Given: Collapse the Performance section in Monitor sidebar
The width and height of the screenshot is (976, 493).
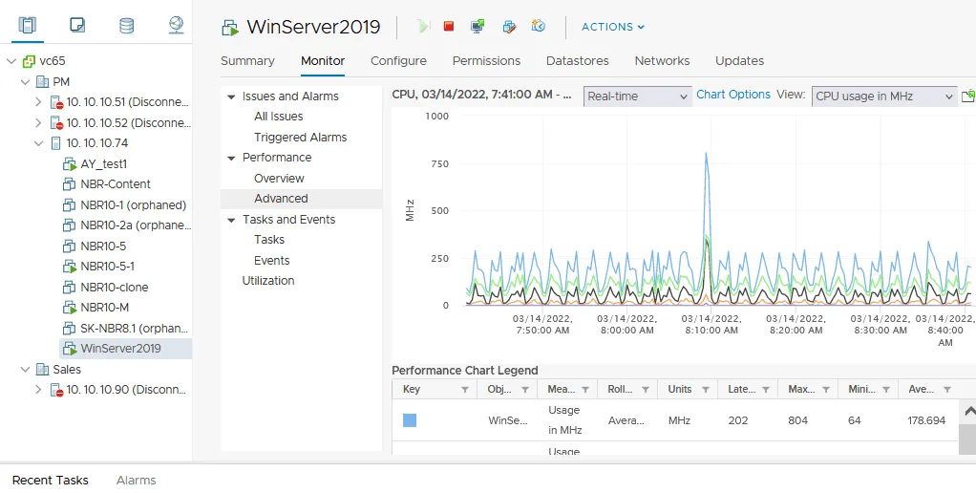Looking at the screenshot, I should click(x=231, y=158).
